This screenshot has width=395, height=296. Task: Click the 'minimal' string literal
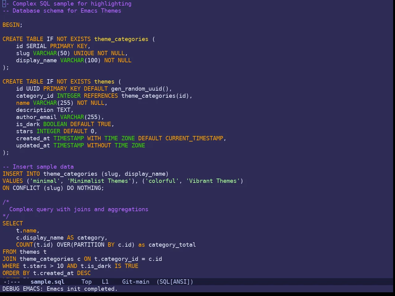pos(45,181)
